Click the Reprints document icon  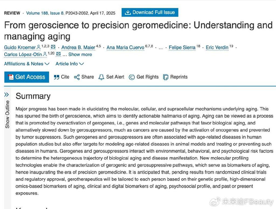point(166,77)
